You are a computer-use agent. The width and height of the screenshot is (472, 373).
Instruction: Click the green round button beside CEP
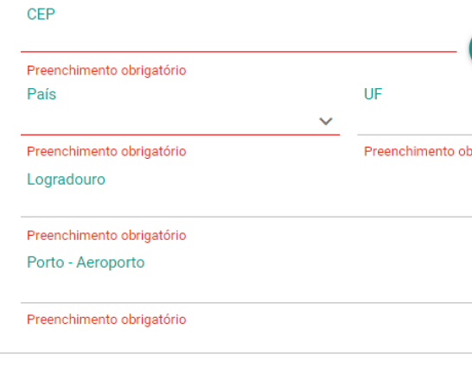[470, 49]
